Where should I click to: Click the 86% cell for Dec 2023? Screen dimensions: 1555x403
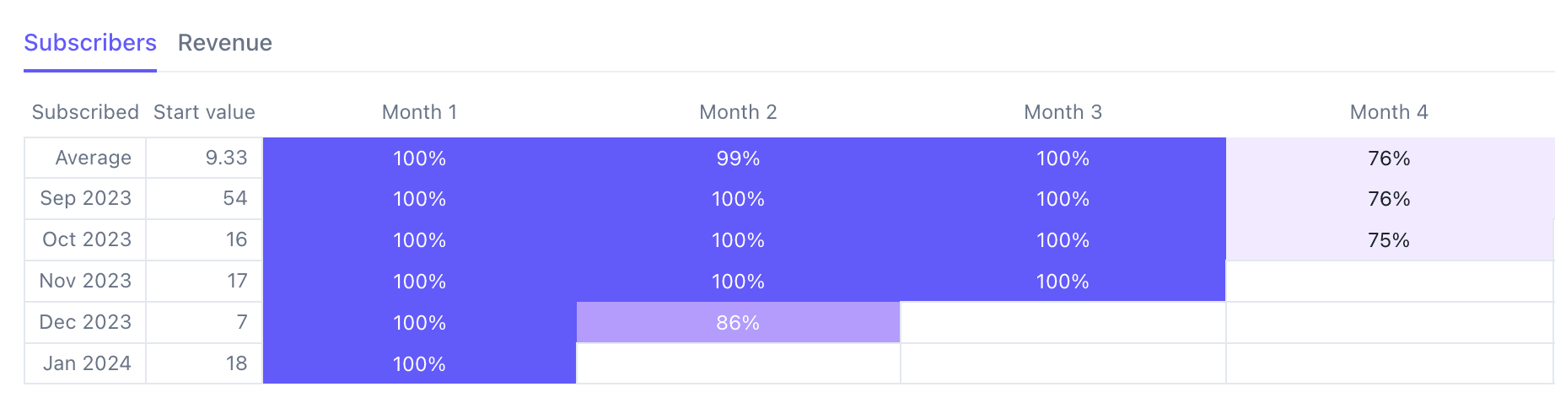738,323
